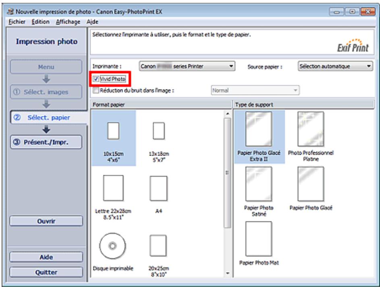
Task: Open the Fichier menu
Action: pos(17,22)
